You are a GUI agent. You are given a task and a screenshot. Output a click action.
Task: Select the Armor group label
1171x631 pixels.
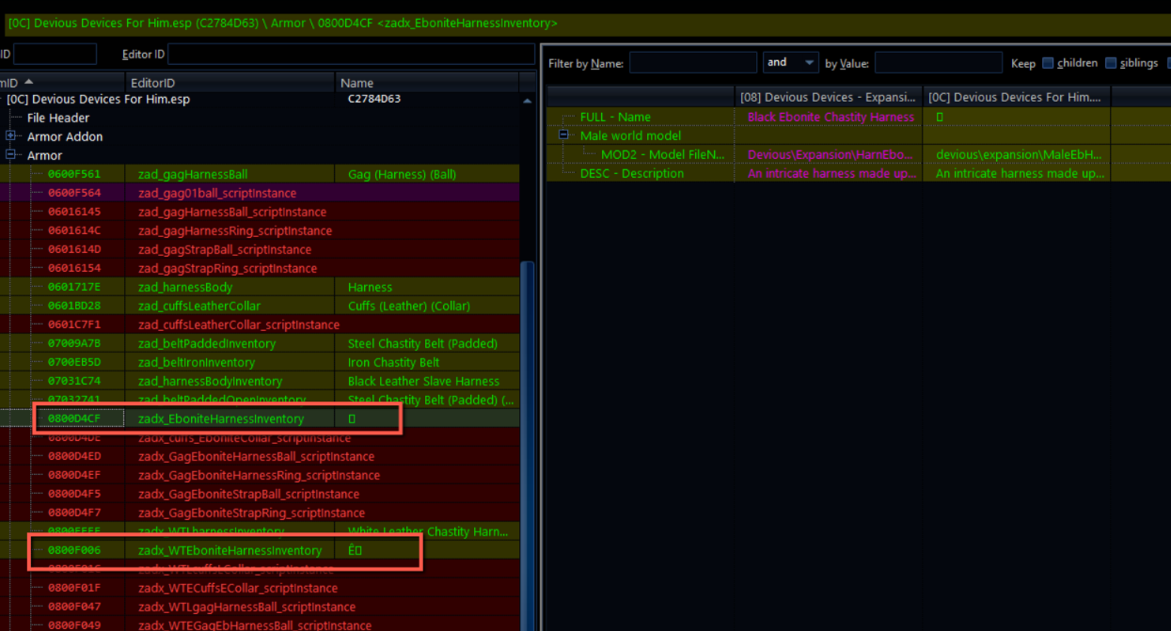click(x=44, y=155)
